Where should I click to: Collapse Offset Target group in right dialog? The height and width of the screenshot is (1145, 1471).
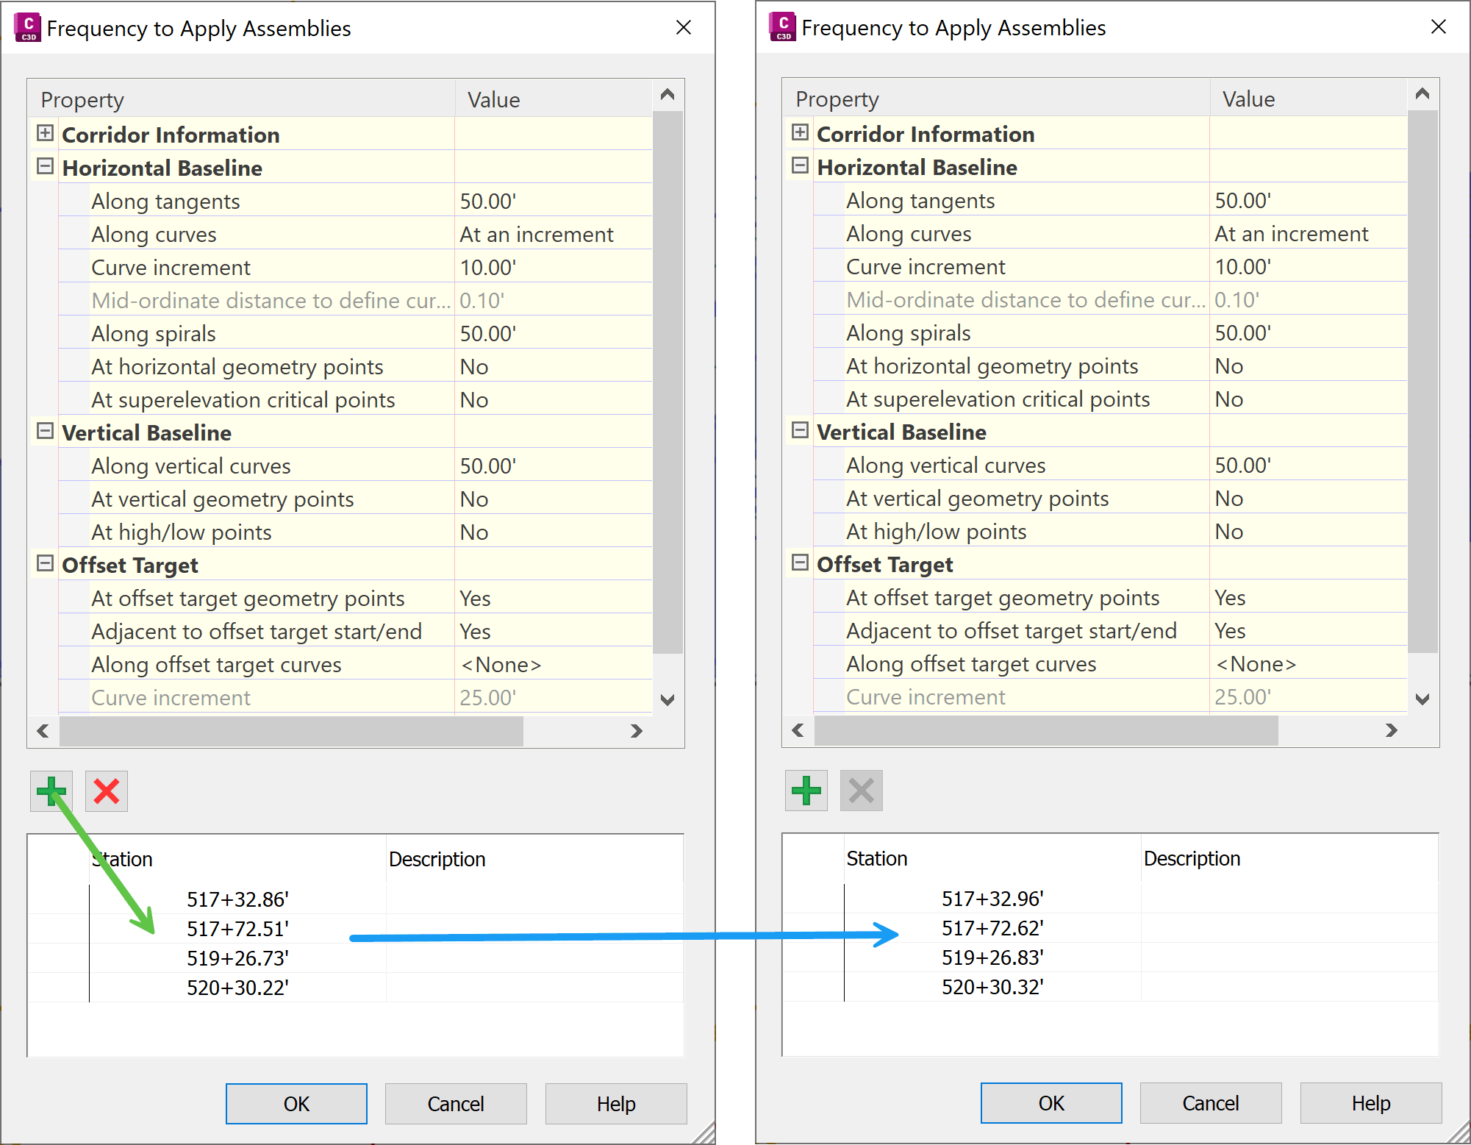coord(800,563)
